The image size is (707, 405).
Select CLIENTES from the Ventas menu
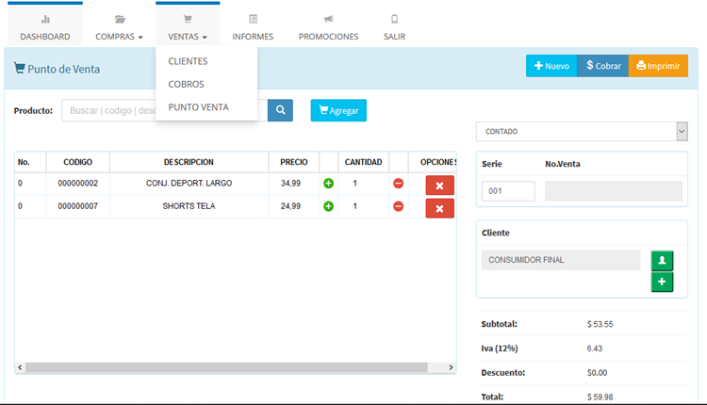pos(188,61)
